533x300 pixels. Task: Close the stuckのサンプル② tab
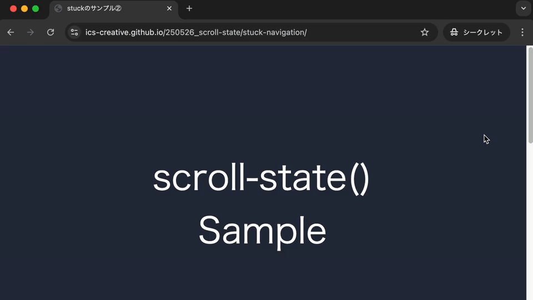[169, 8]
